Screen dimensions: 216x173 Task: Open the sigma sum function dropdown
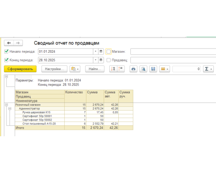pos(208,69)
